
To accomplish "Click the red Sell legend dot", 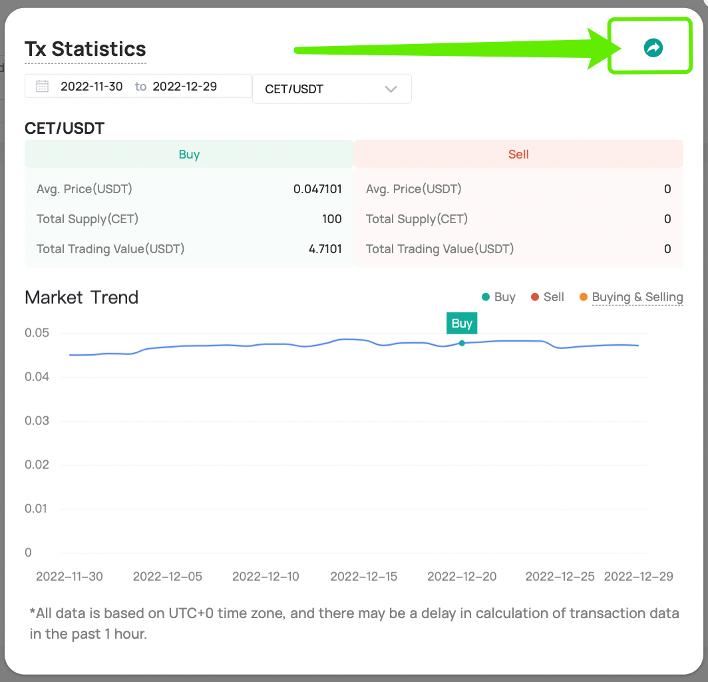I will pos(534,297).
